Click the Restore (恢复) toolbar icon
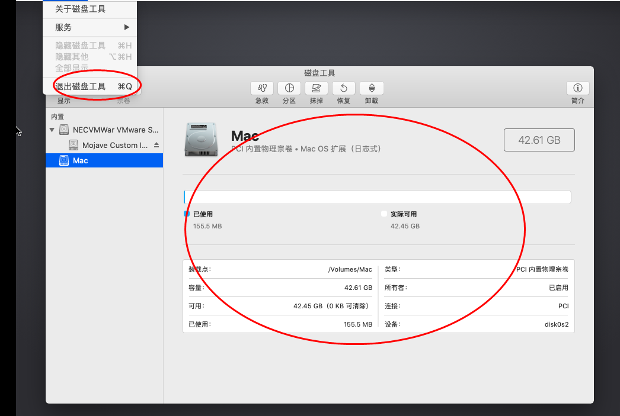 pyautogui.click(x=344, y=88)
